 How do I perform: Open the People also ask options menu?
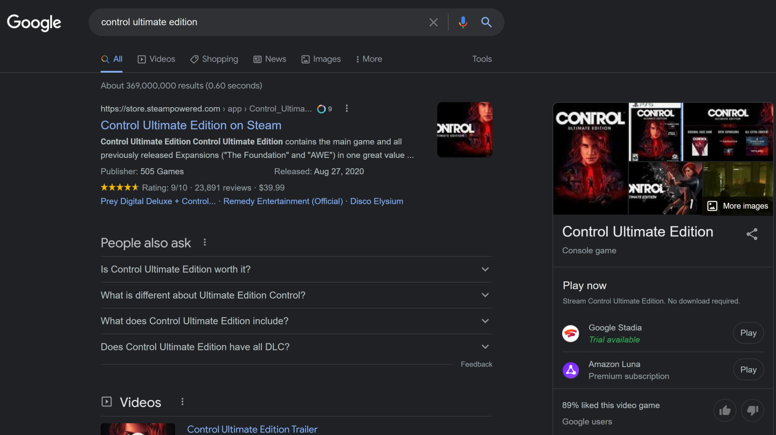coord(204,242)
